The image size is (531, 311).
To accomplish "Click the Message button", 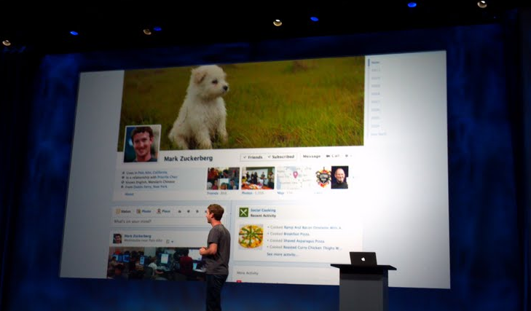I will (311, 156).
